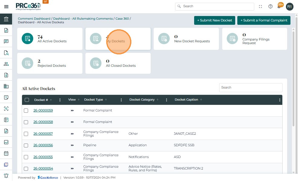
Task: Open the help question mark icon
Action: [x=271, y=6]
